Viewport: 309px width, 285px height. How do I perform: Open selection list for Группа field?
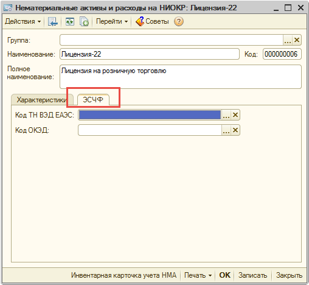pyautogui.click(x=288, y=40)
